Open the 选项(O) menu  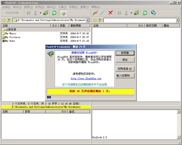point(28,7)
